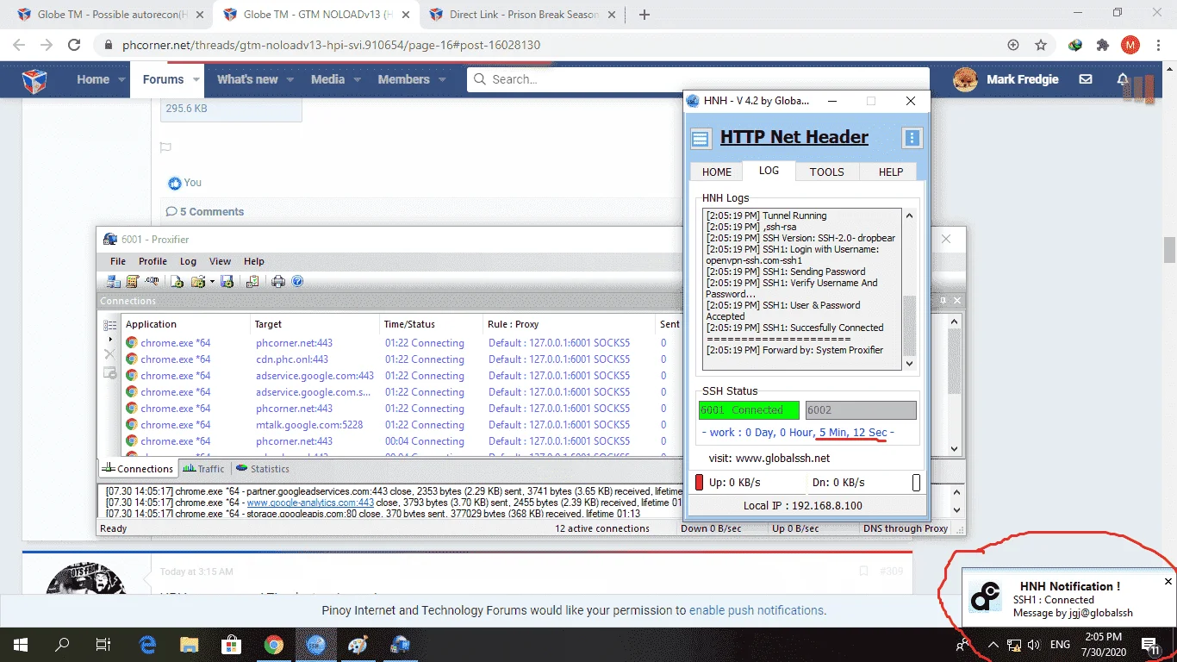Open the Windows Start menu
1177x662 pixels.
pyautogui.click(x=20, y=644)
